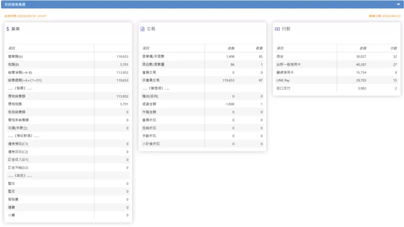404x227 pixels.
Task: Click the 暫支 row label
Action: coord(12,191)
